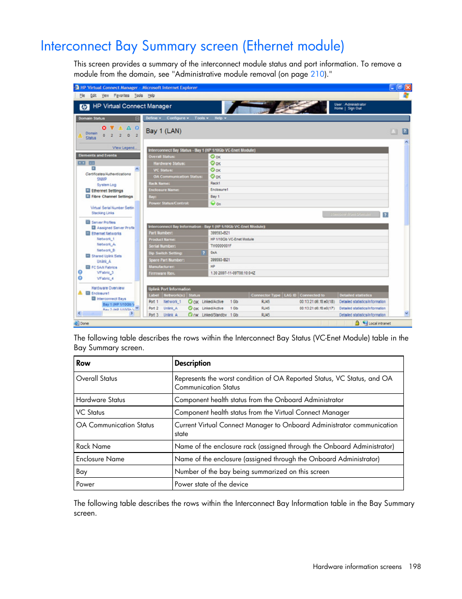Open the Help menu in IE menu bar

pos(151,96)
